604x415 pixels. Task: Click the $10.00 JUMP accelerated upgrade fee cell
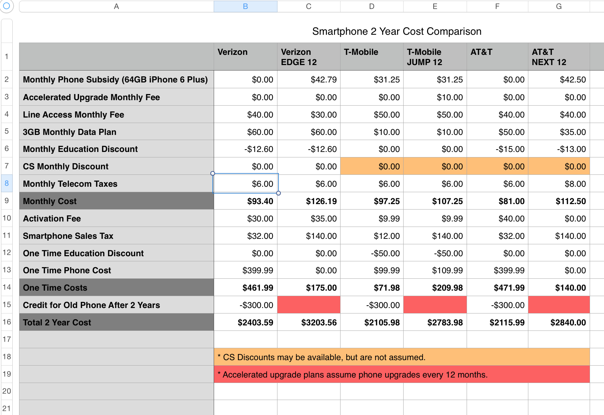(x=435, y=97)
